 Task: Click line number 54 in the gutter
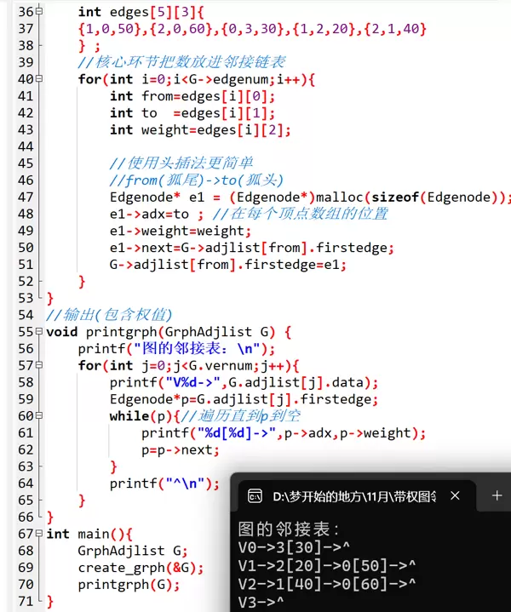click(26, 315)
